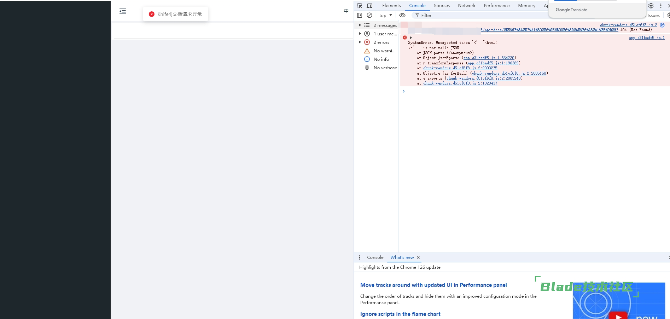
Task: Select the 2 messages list icon
Action: pos(367,25)
